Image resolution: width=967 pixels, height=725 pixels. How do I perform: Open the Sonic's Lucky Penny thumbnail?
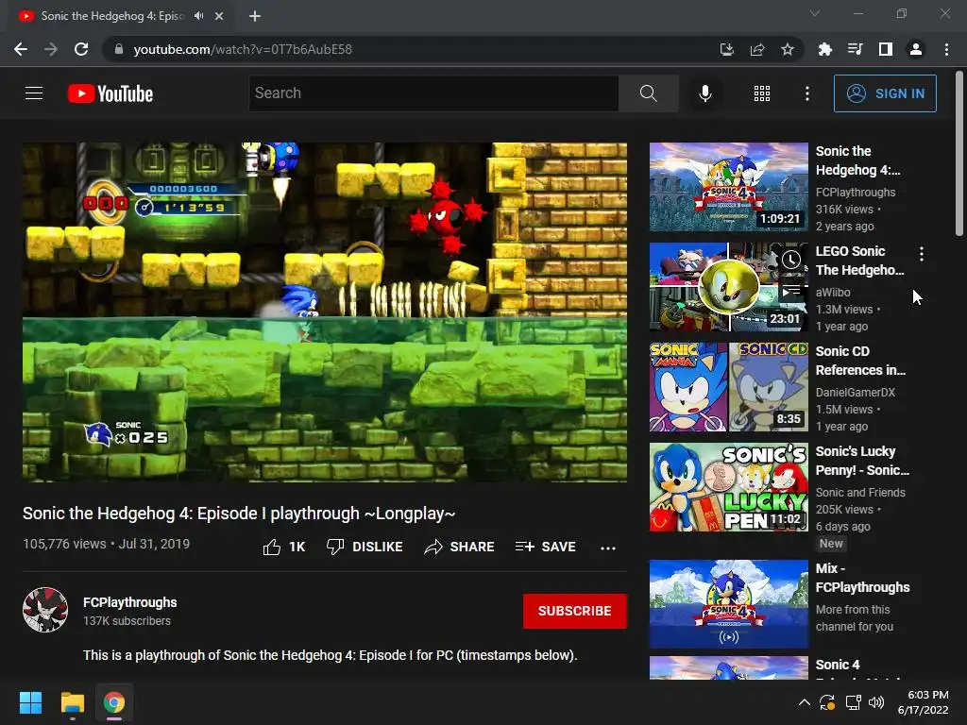pyautogui.click(x=728, y=487)
